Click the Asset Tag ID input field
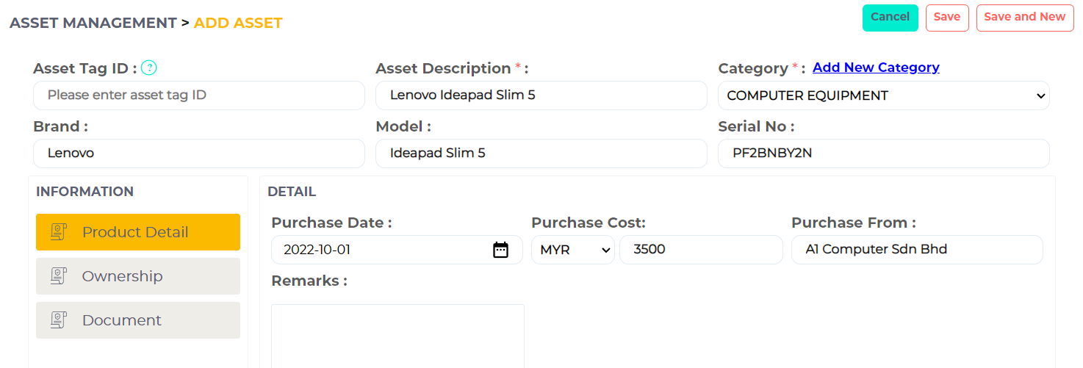 198,95
